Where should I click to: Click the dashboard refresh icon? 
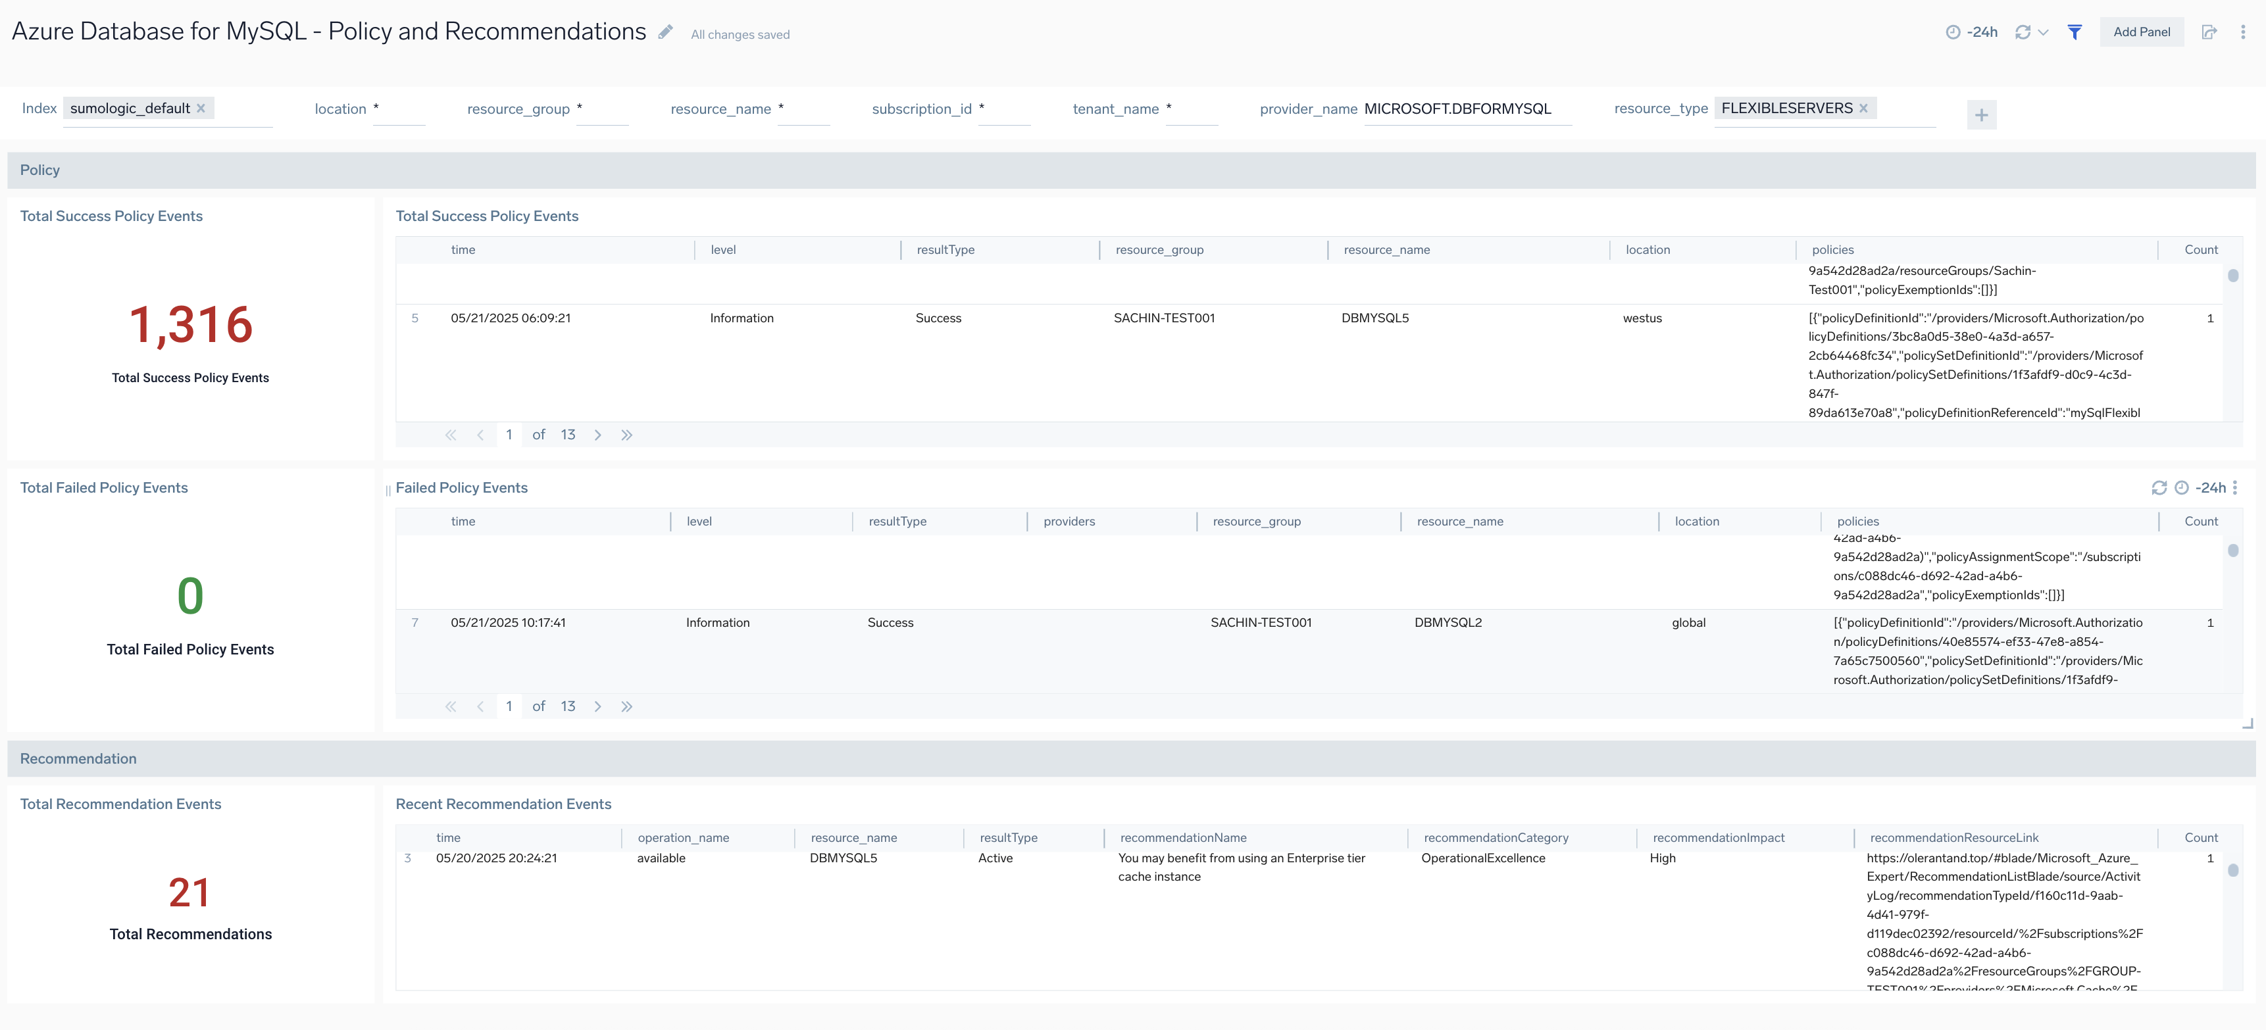[2023, 32]
